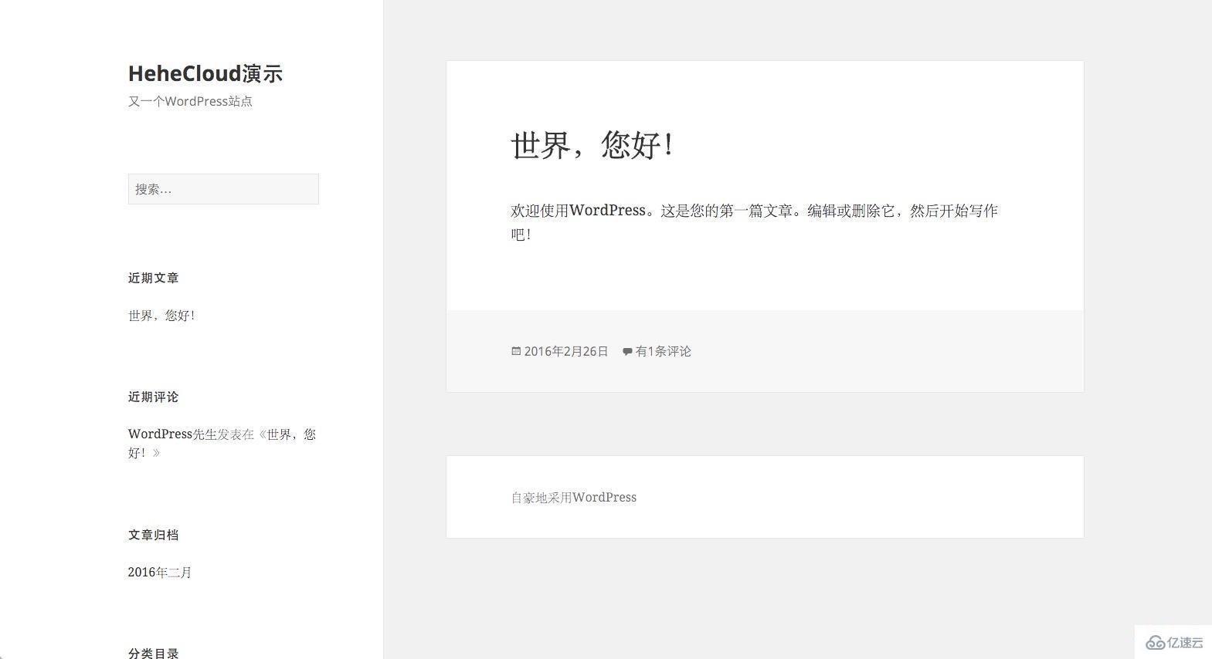Click the WordPress先生 commenter link
Viewport: 1212px width, 659px height.
coord(172,434)
